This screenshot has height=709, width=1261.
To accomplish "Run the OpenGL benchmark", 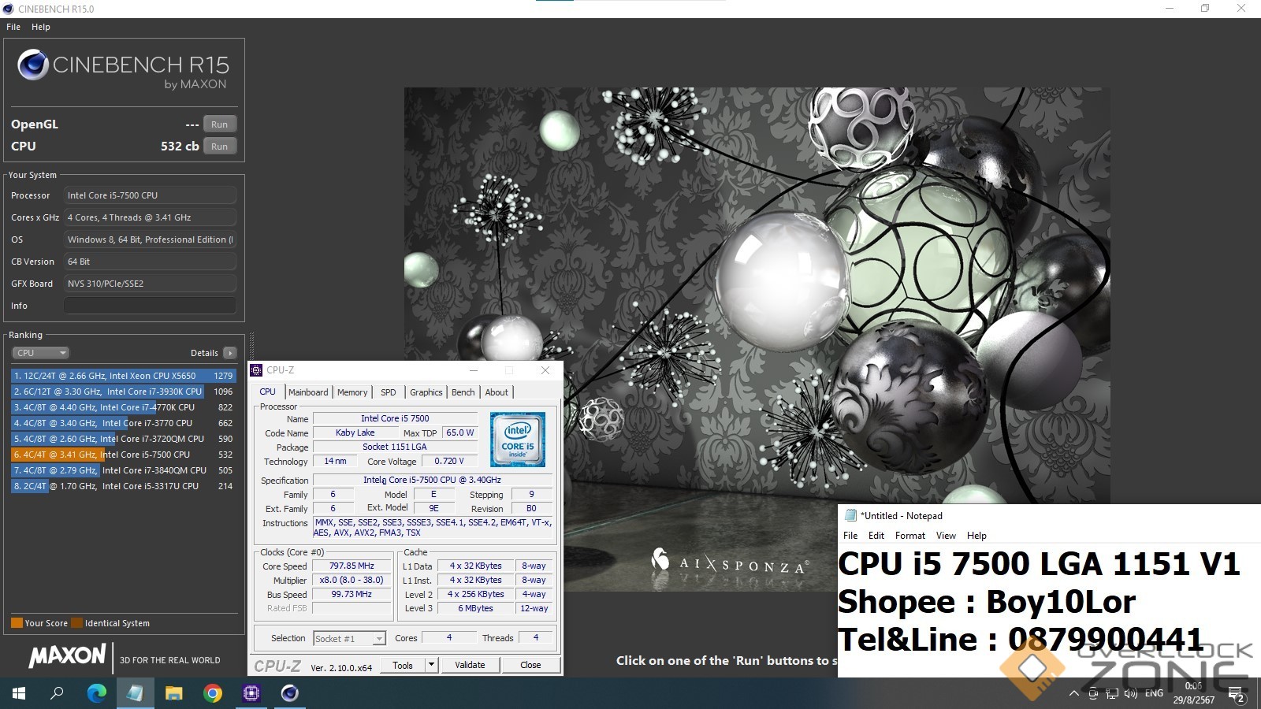I will coord(219,124).
